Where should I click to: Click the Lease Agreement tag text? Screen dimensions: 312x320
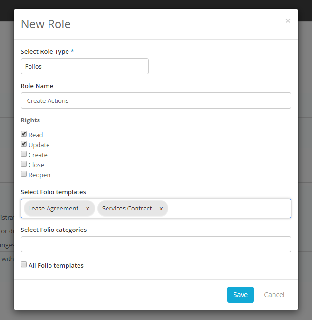tap(53, 209)
